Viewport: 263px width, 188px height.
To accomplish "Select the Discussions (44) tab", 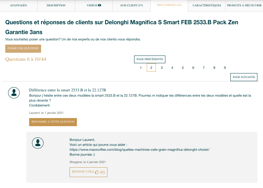I will pyautogui.click(x=169, y=5).
